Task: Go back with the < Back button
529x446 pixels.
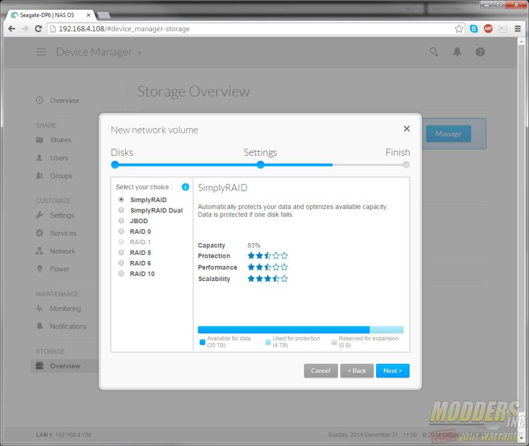Action: click(357, 371)
